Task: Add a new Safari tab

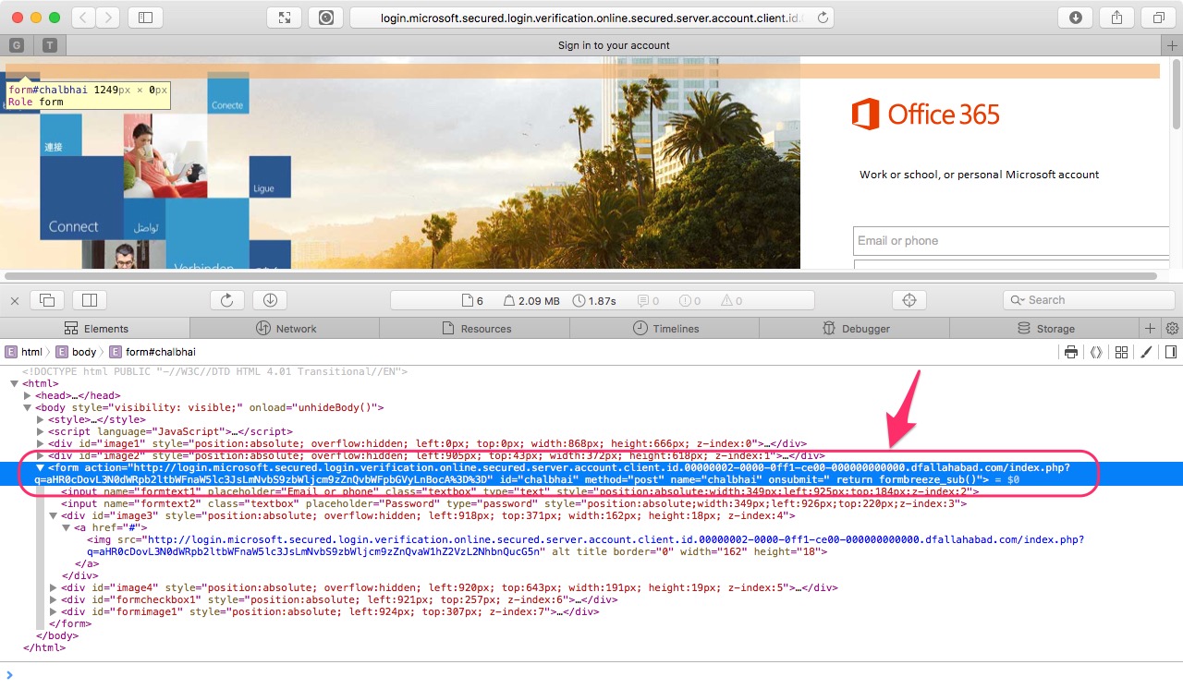Action: pyautogui.click(x=1173, y=45)
